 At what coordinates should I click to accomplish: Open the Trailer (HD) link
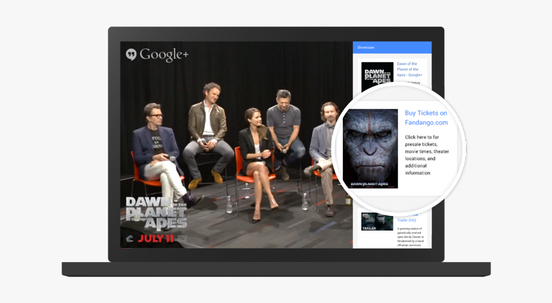pyautogui.click(x=406, y=220)
